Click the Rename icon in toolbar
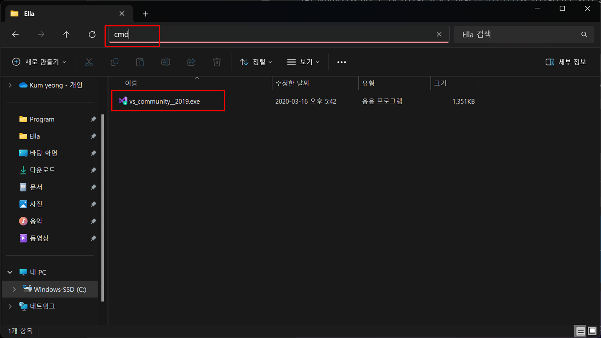 (166, 62)
